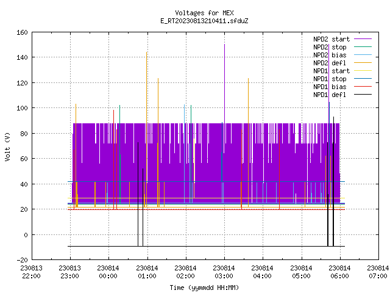Click the "NPD2 defl" legend label
This screenshot has width=390, height=293.
tap(330, 63)
